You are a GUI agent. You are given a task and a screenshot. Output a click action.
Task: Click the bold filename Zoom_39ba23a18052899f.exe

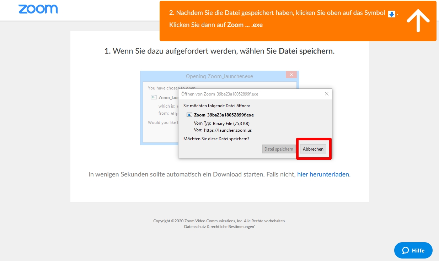(224, 115)
